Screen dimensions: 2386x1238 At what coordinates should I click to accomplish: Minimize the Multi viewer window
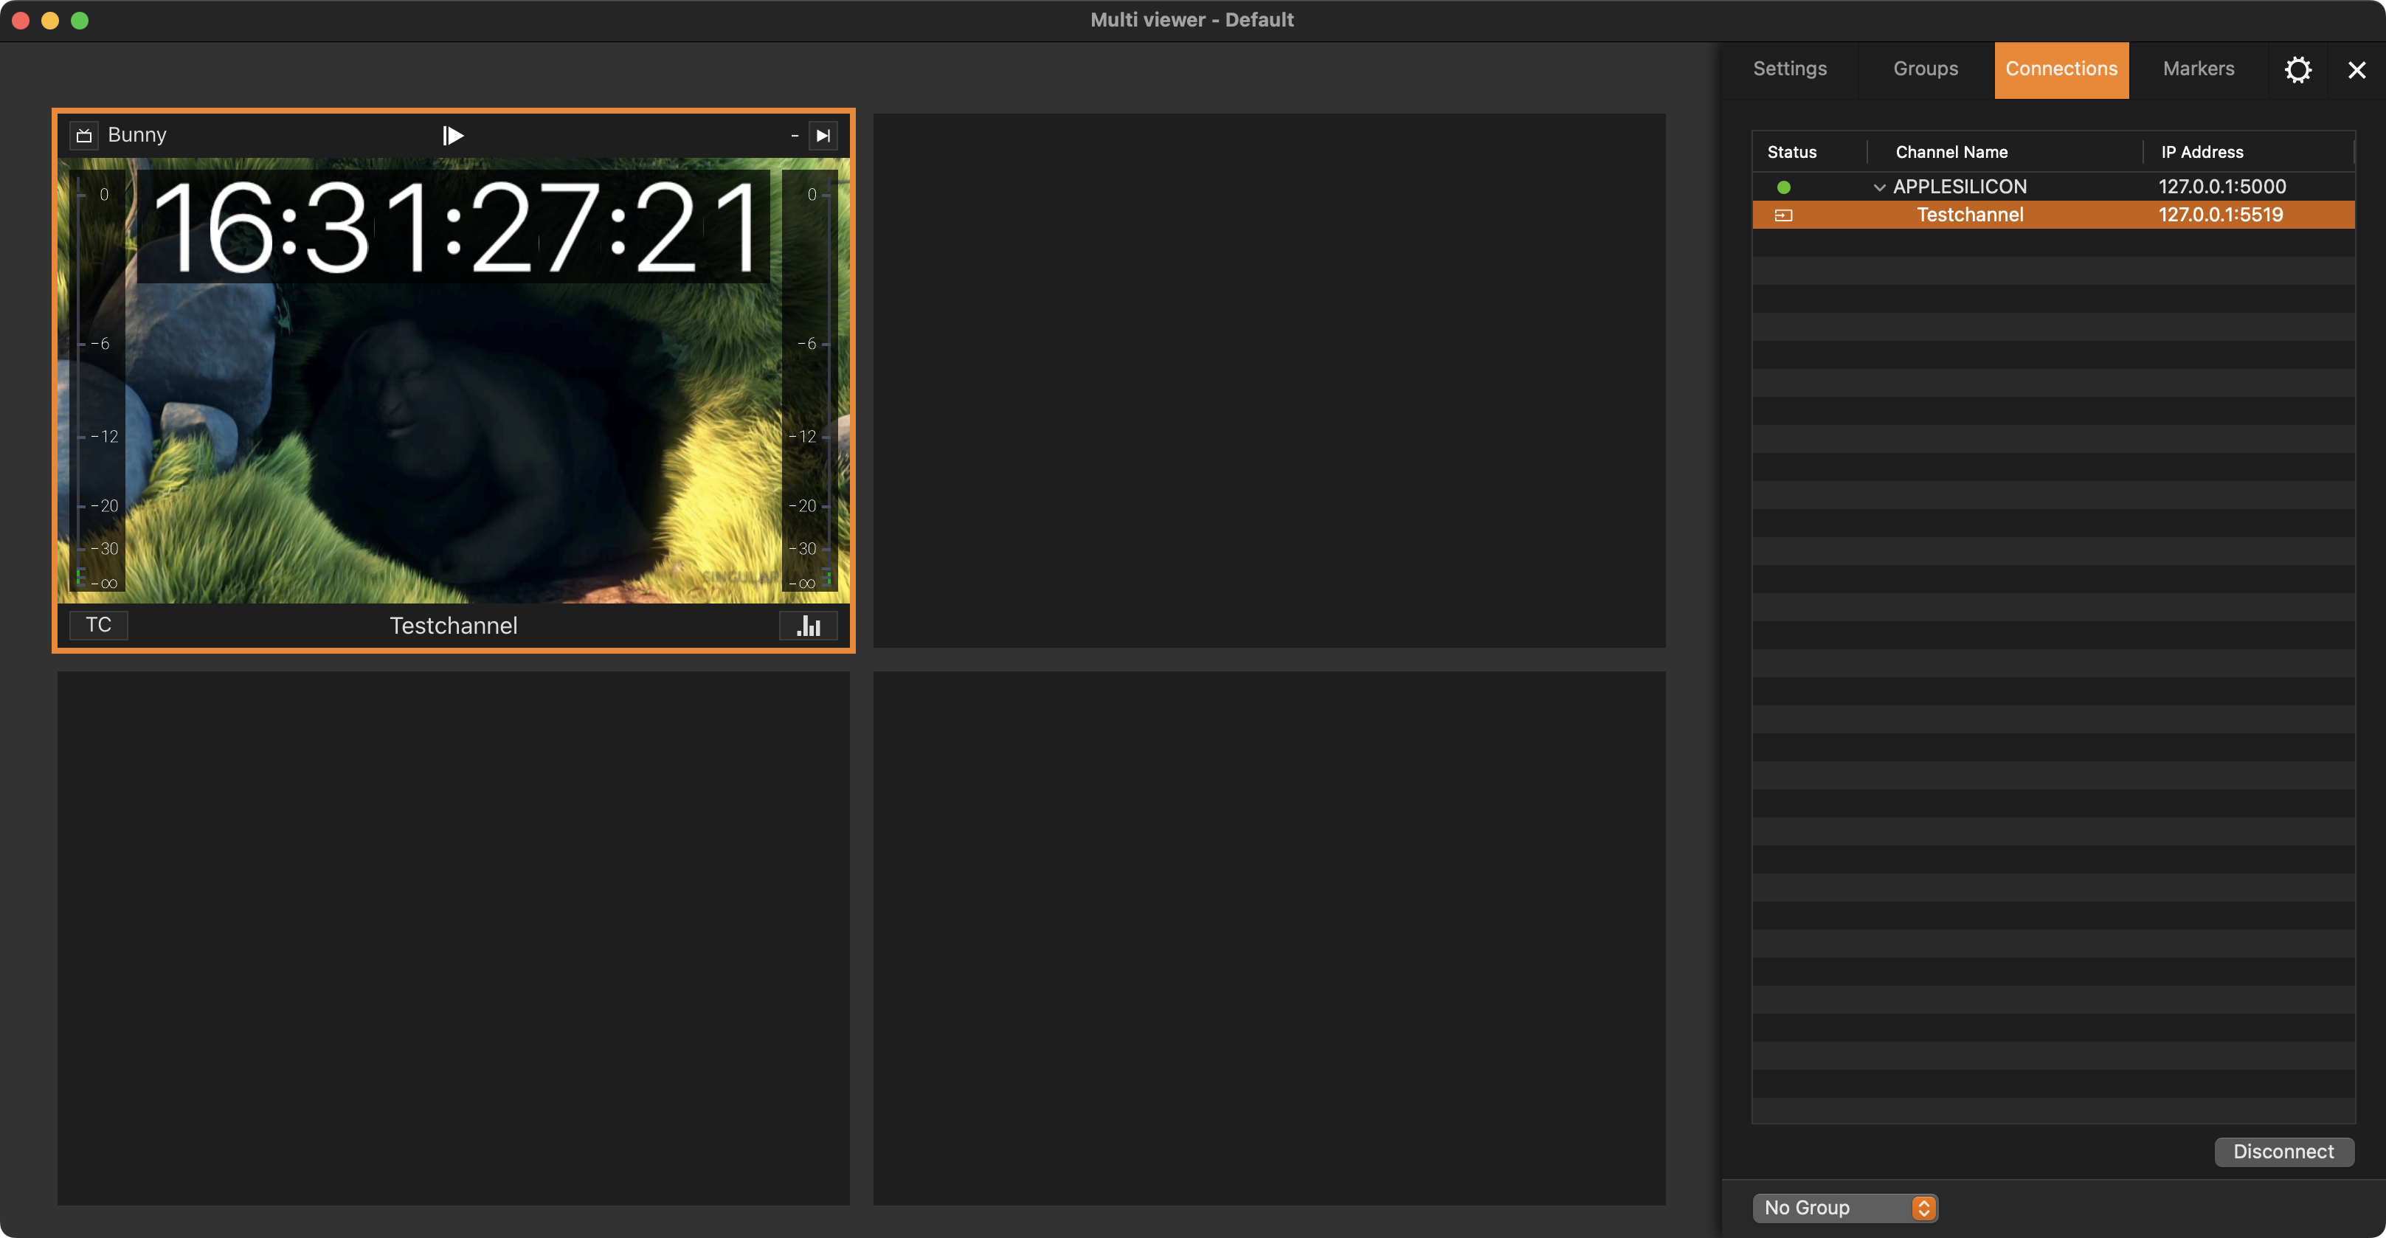(50, 21)
